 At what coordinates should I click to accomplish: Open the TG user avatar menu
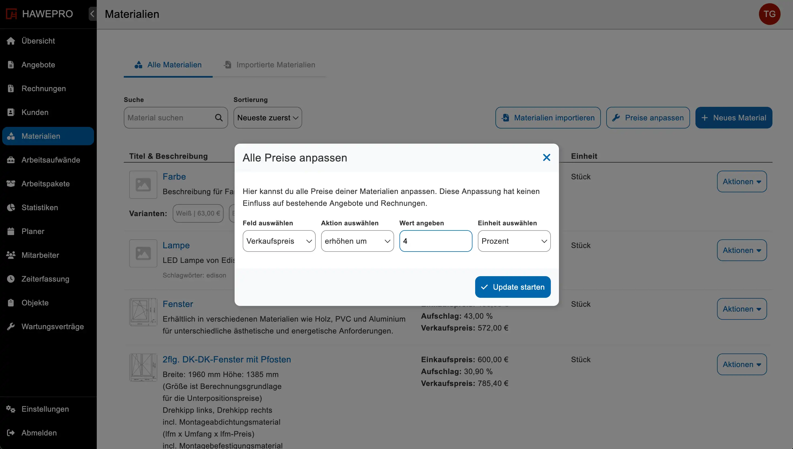pyautogui.click(x=769, y=14)
